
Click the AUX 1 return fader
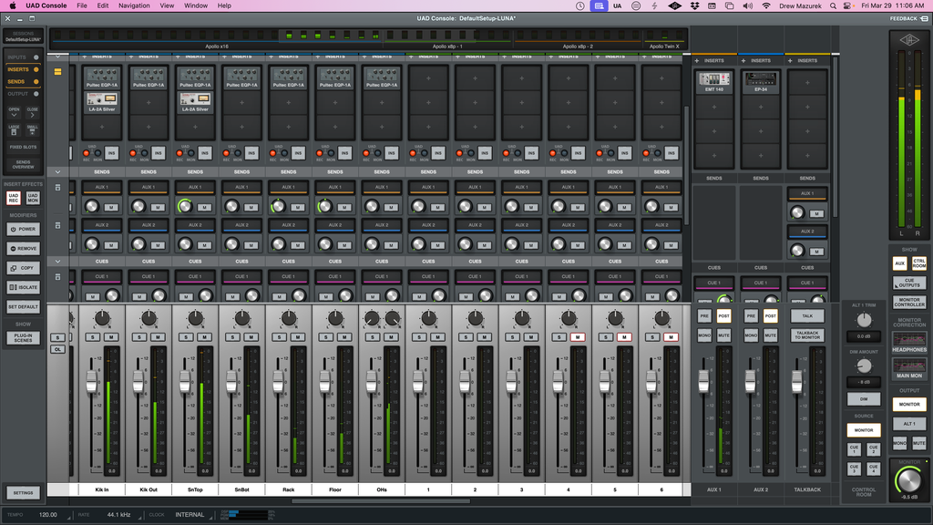coord(703,381)
